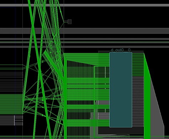Click the gray output pin stack right of d_out0__0
Viewport: 169px width, 139px height.
tap(138, 101)
